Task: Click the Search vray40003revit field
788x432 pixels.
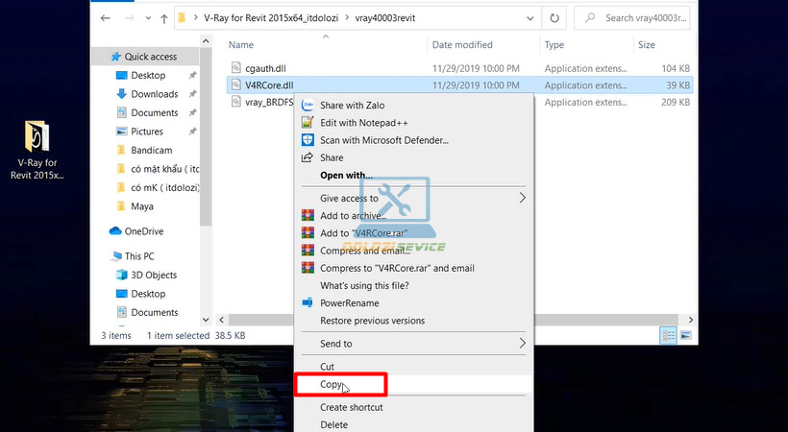Action: [632, 18]
